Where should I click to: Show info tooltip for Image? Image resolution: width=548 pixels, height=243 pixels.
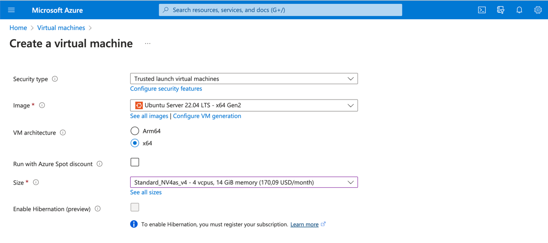[42, 105]
